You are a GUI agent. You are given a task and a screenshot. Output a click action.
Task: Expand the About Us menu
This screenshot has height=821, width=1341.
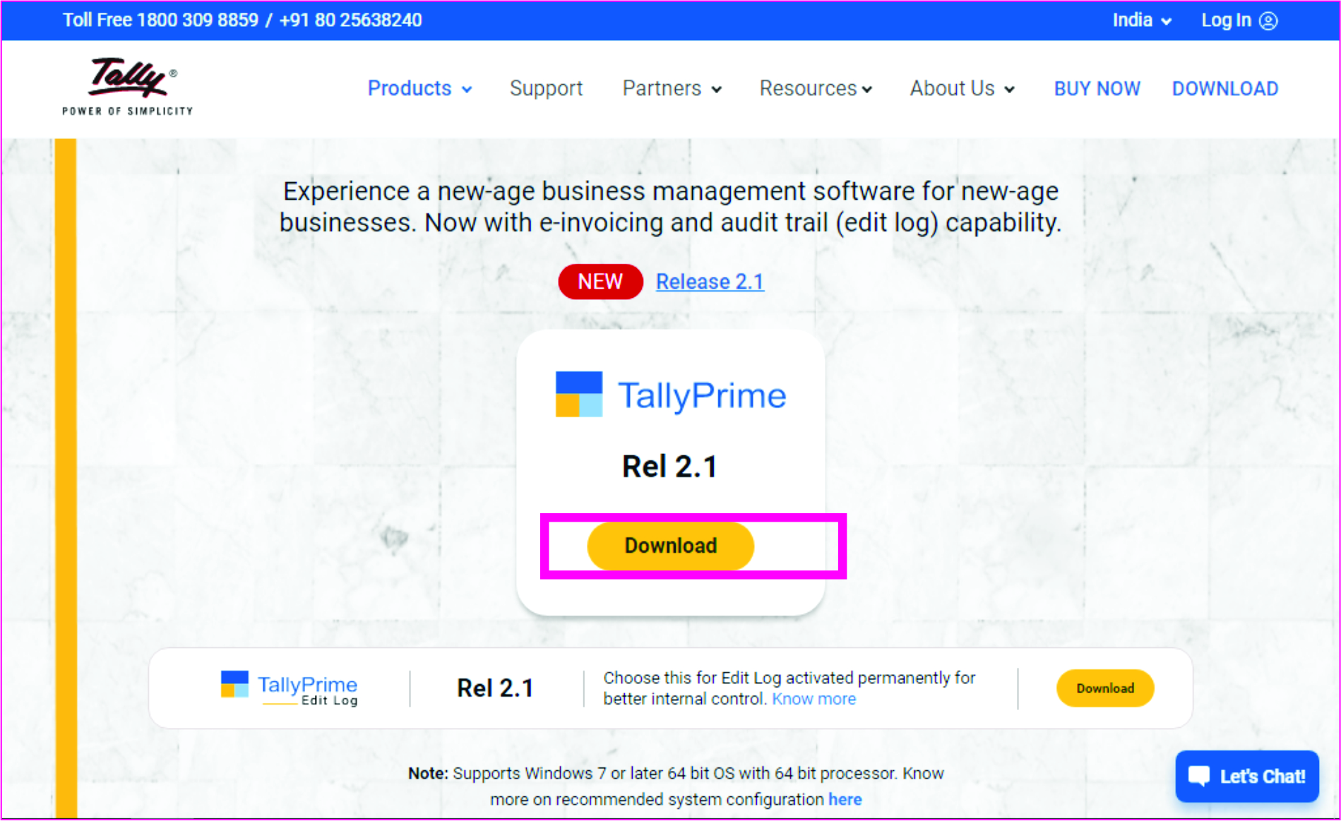point(962,88)
